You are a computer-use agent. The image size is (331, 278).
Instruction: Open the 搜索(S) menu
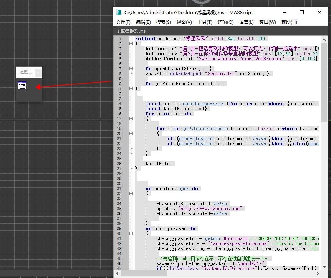pos(164,22)
